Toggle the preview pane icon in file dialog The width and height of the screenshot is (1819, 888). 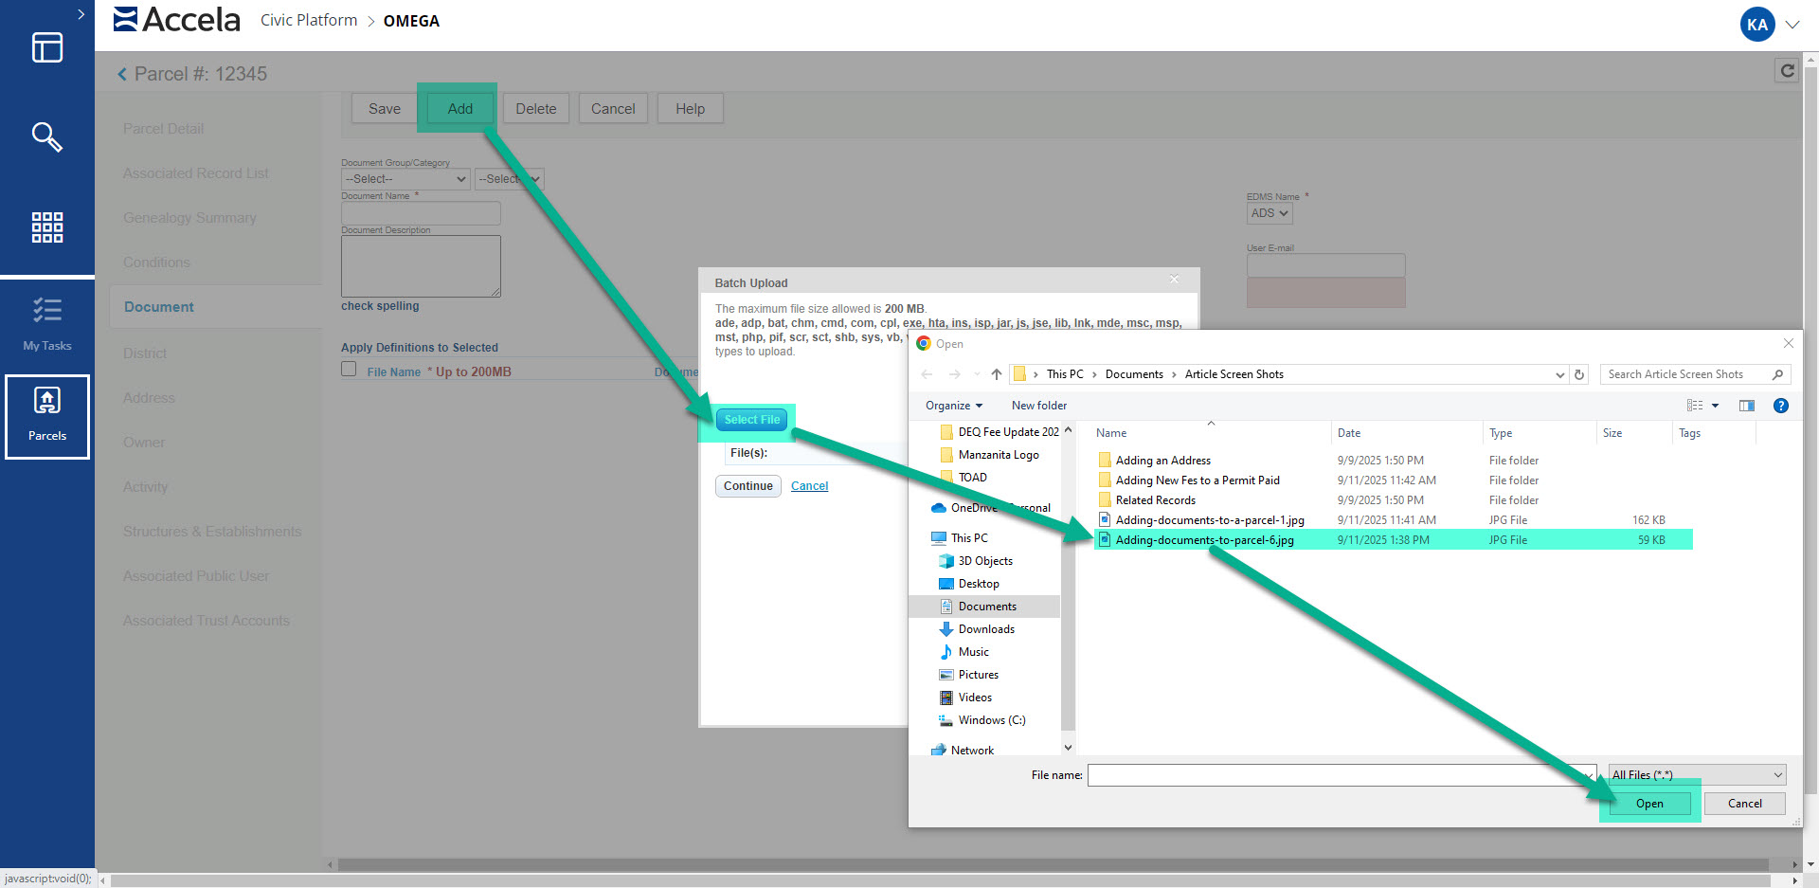coord(1746,406)
